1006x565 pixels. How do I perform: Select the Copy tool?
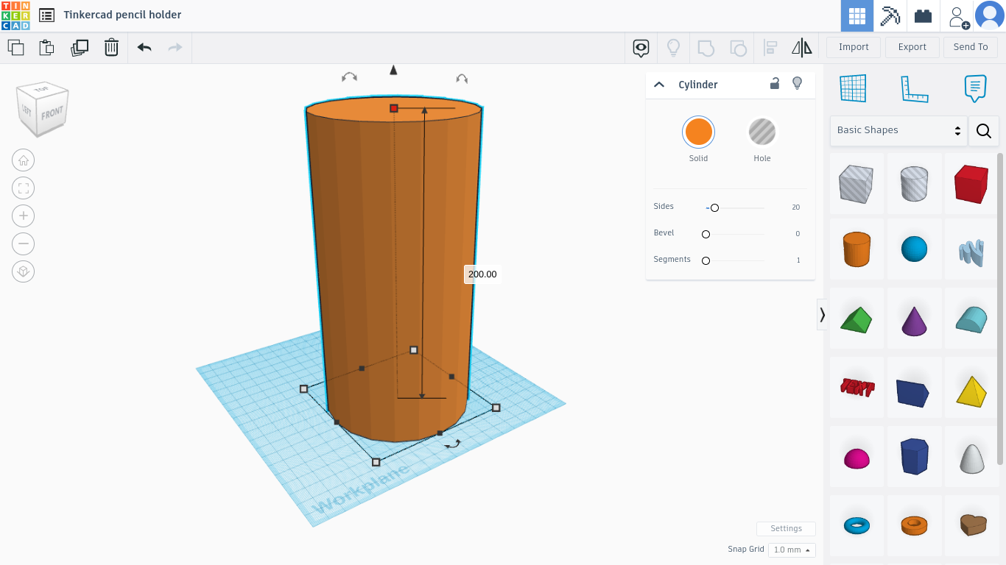point(16,46)
